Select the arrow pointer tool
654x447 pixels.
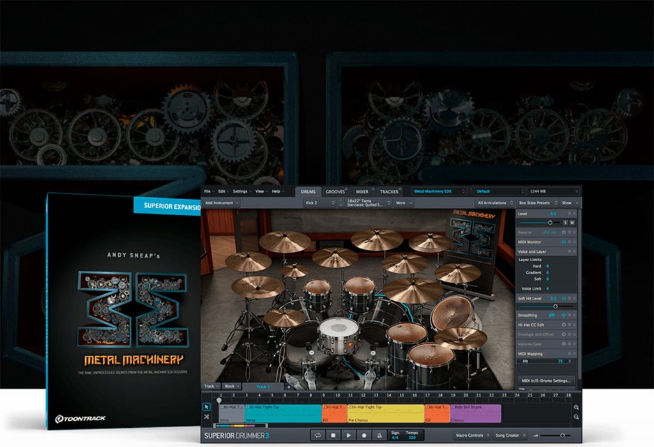[206, 407]
